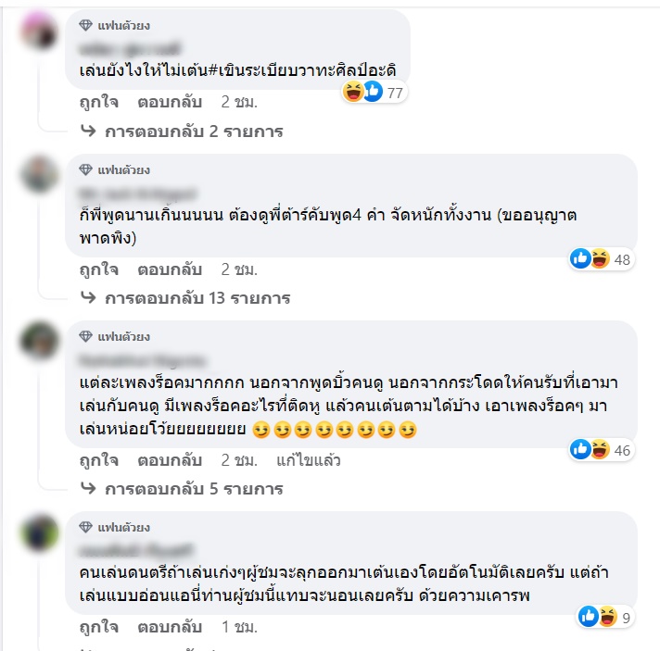660x651 pixels.
Task: Click the like reaction icon beside count 9
Action: [589, 617]
